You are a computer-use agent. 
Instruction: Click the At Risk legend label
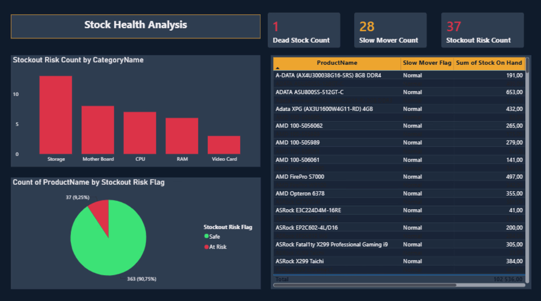point(217,247)
